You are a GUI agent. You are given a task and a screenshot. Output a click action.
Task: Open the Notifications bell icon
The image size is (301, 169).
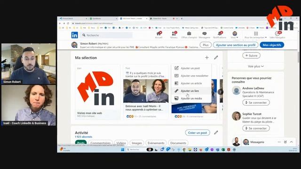pos(220,35)
